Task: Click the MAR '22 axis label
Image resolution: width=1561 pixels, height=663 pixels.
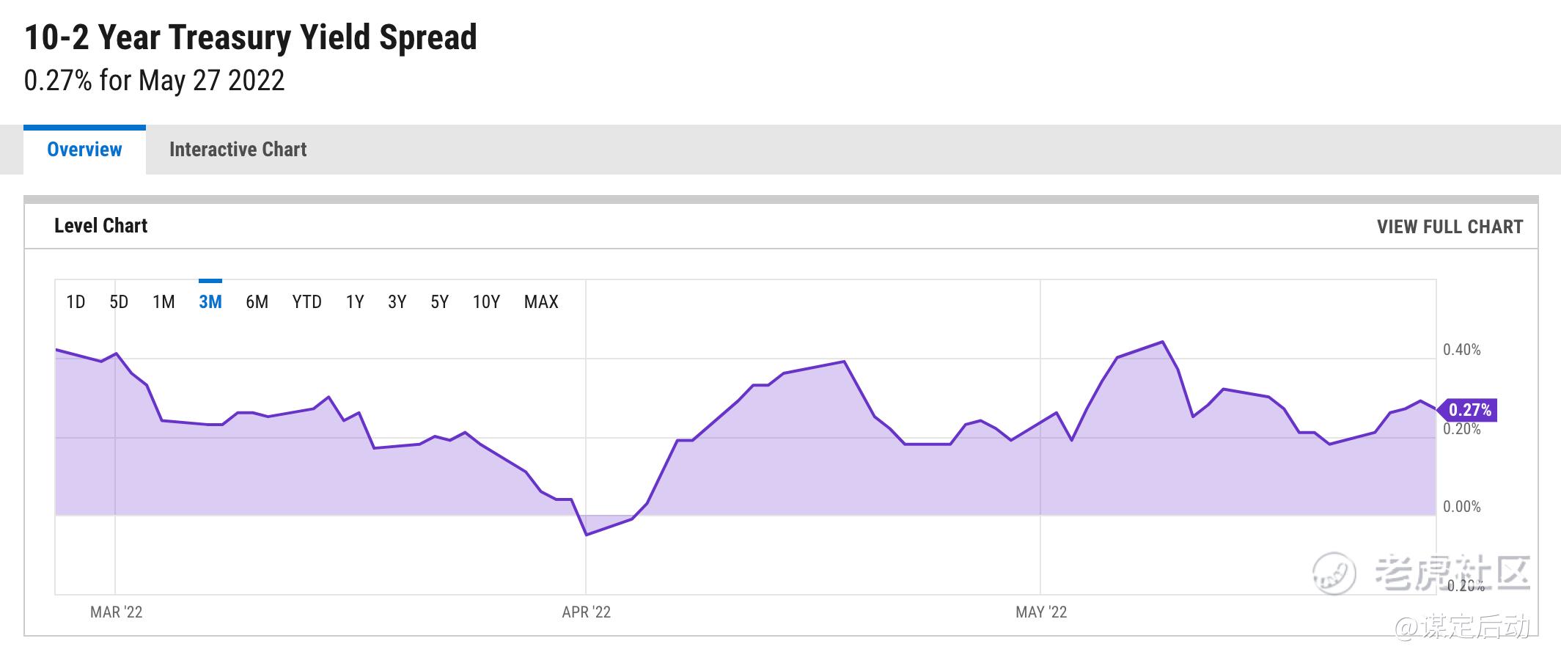Action: [x=116, y=612]
